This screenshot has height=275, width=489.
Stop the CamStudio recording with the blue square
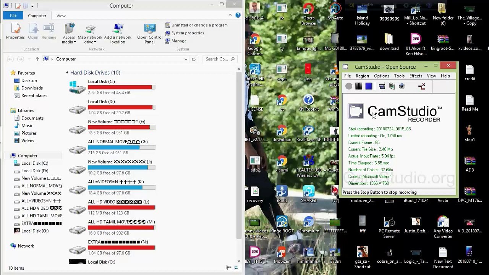click(369, 86)
